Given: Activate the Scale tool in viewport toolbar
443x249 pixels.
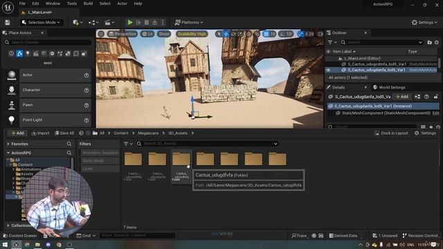Looking at the screenshot, I should pos(240,34).
